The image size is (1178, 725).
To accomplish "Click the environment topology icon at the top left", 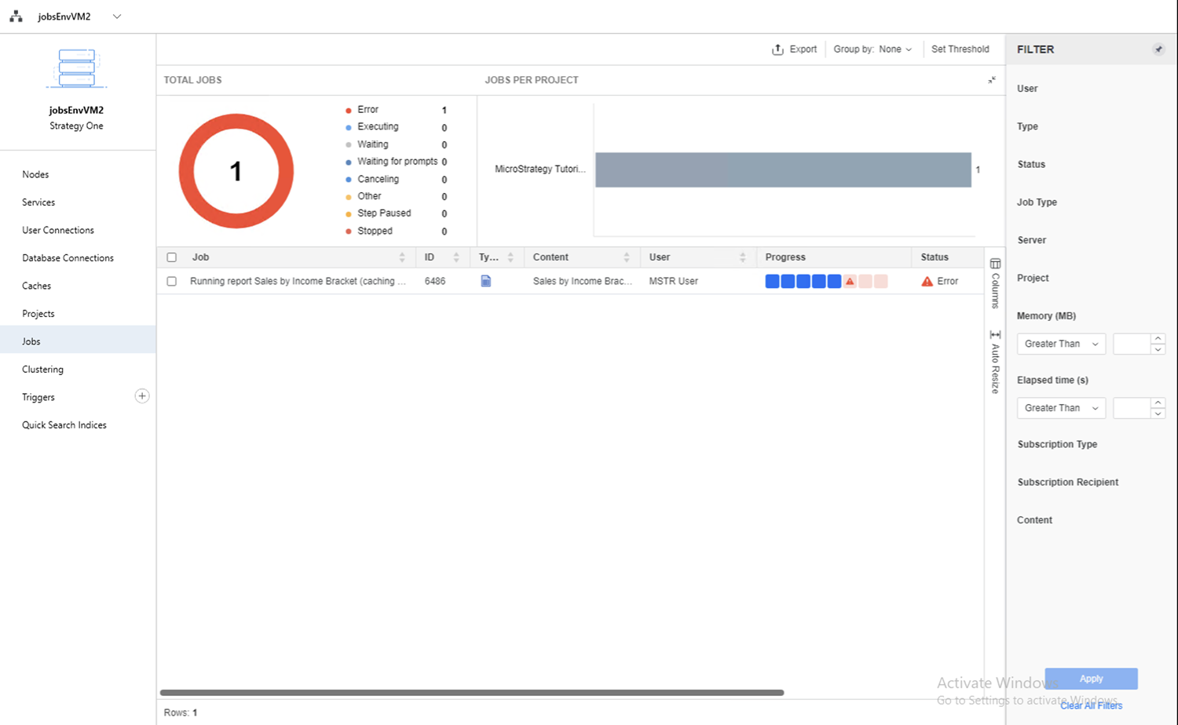I will click(16, 16).
